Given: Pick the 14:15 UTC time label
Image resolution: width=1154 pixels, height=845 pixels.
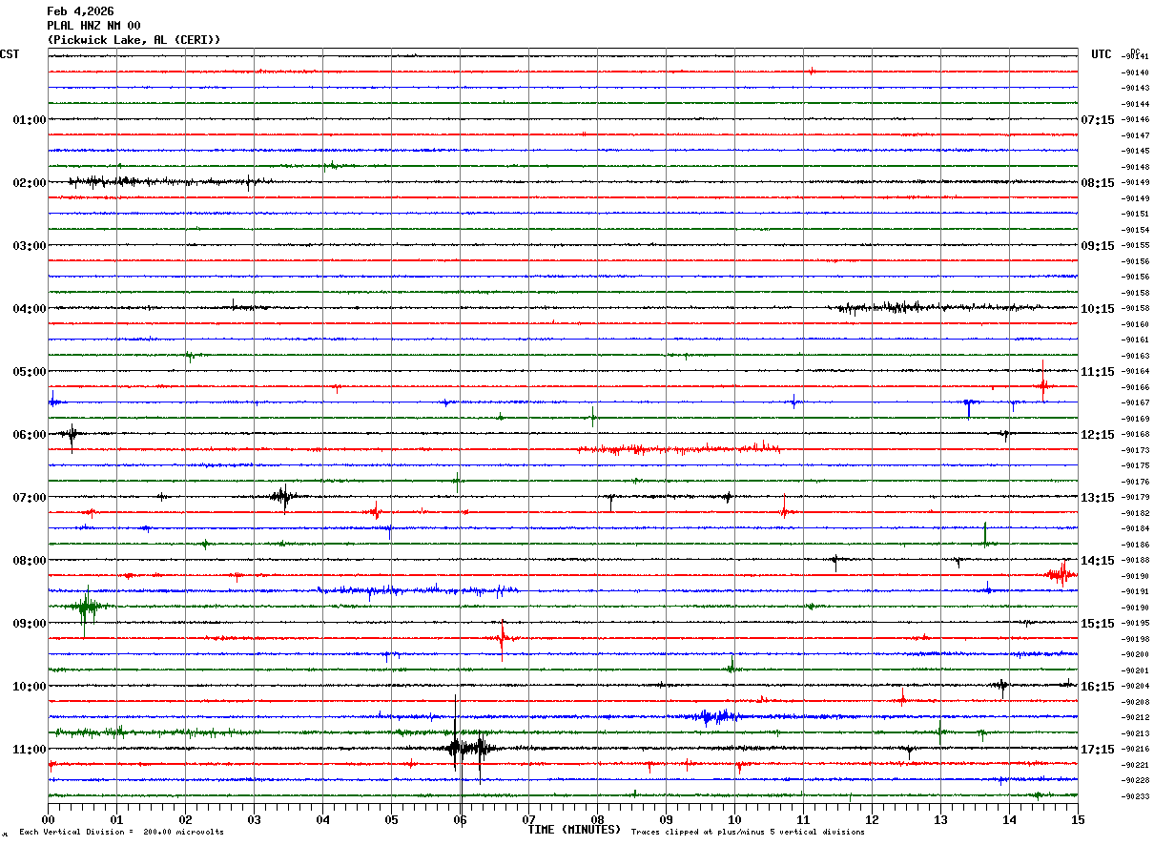Looking at the screenshot, I should (1098, 561).
